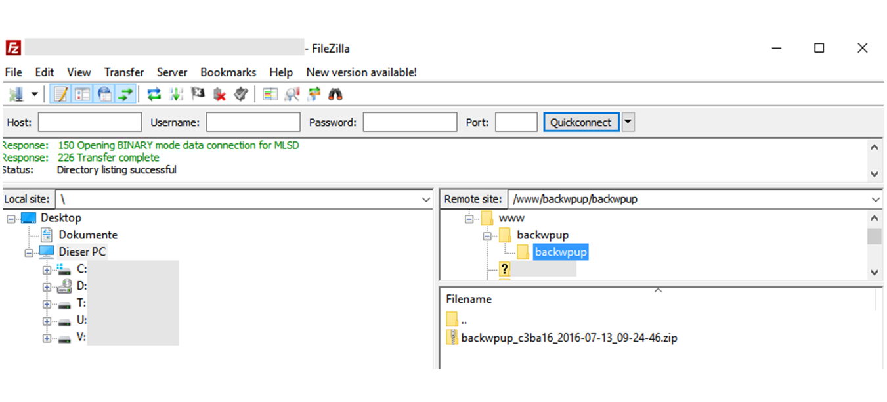Open the Bookmarks menu
Viewport: 887px width, 402px height.
(228, 72)
